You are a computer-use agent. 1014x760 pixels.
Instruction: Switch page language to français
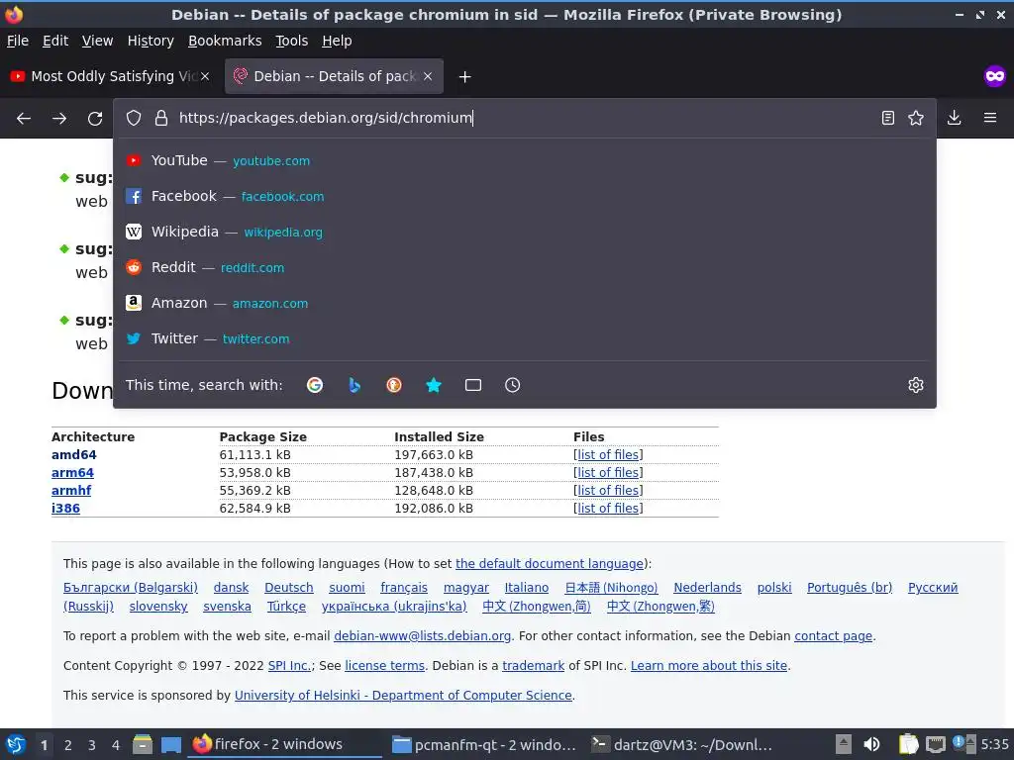[404, 588]
